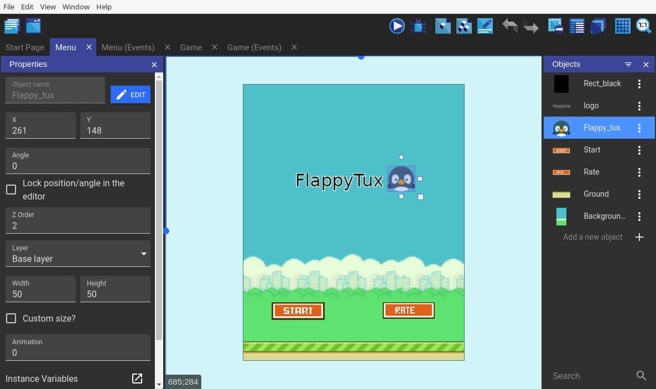The height and width of the screenshot is (389, 656).
Task: Click the EDIT button for Flappy_tux
Action: (131, 94)
